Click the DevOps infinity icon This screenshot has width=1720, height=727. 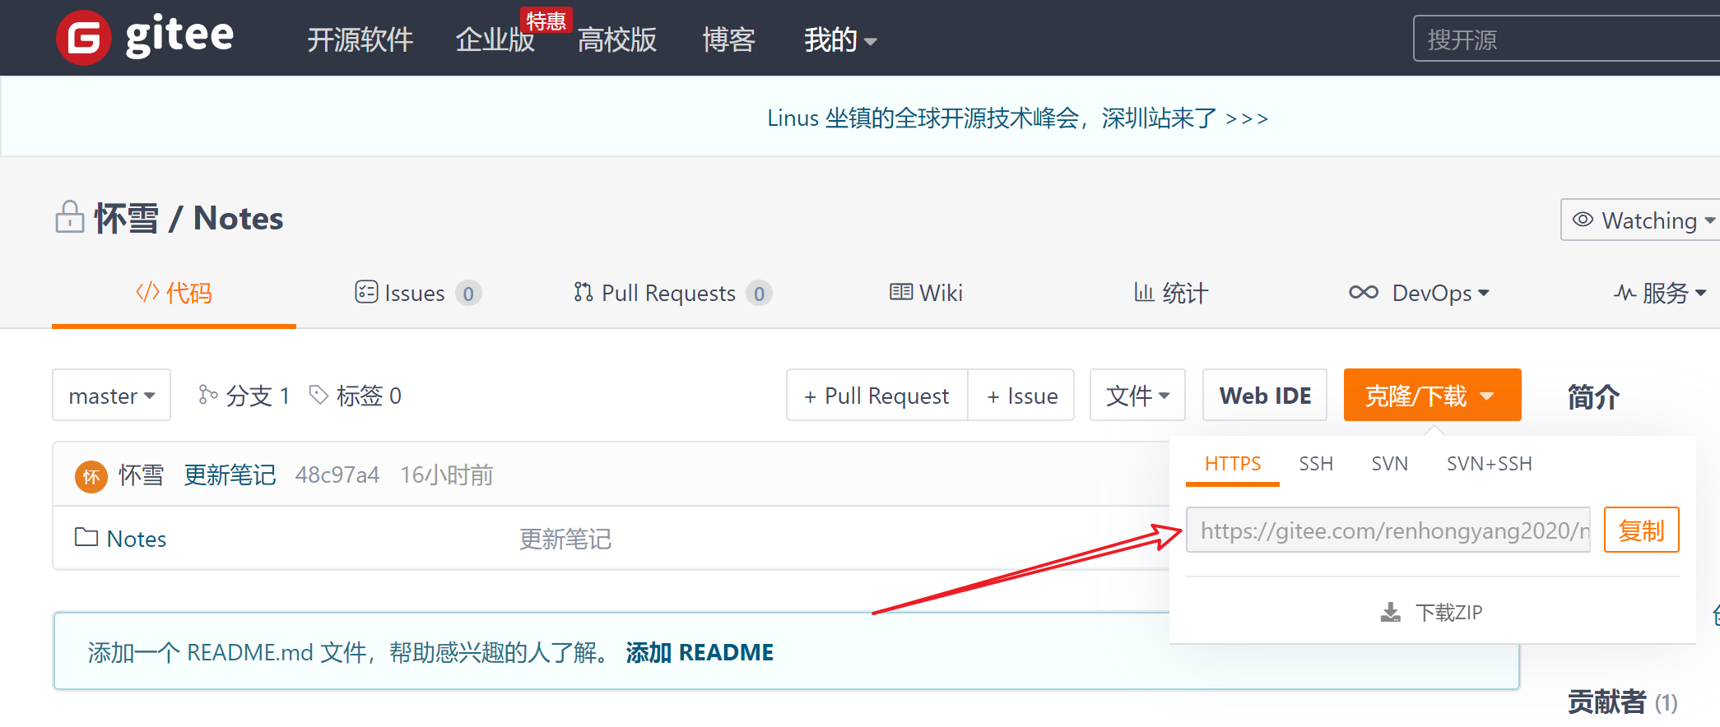coord(1364,293)
